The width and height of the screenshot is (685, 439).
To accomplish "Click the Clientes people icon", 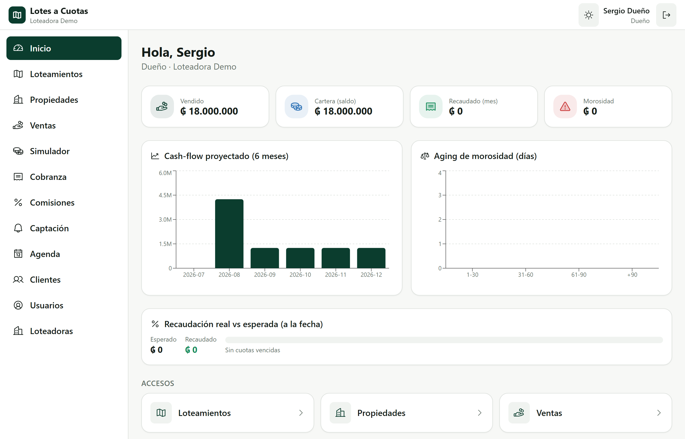I will [18, 280].
